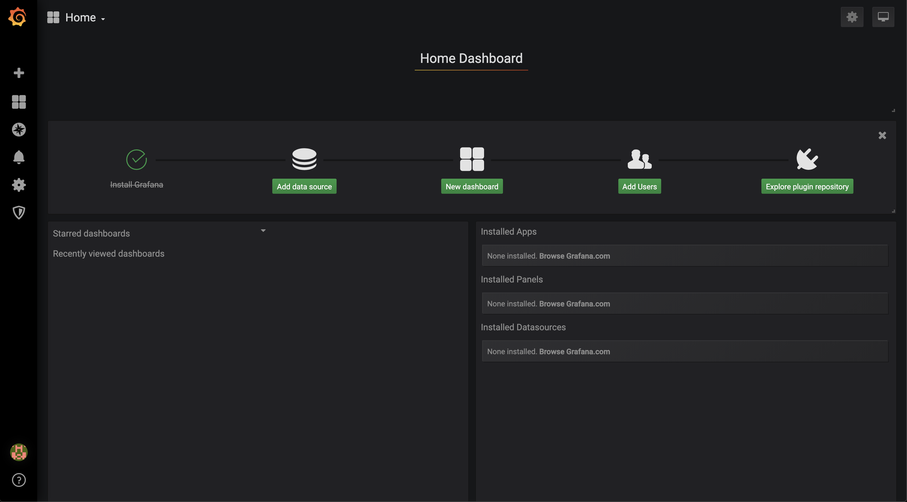Open Configuration gear in sidebar
Viewport: 907px width, 502px height.
coord(19,185)
